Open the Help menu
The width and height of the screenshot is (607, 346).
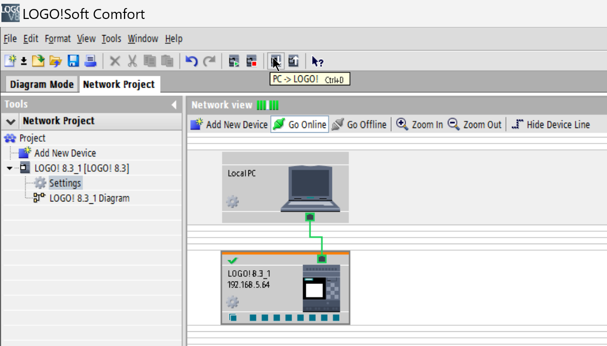174,39
